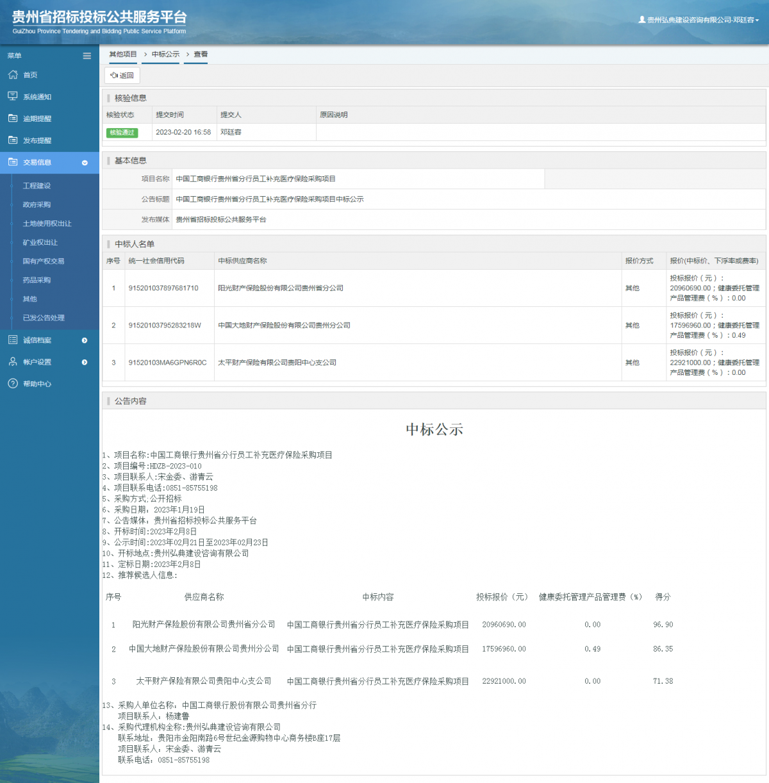The image size is (769, 783).
Task: Expand the 帐户设置 submenu arrow
Action: [x=85, y=362]
